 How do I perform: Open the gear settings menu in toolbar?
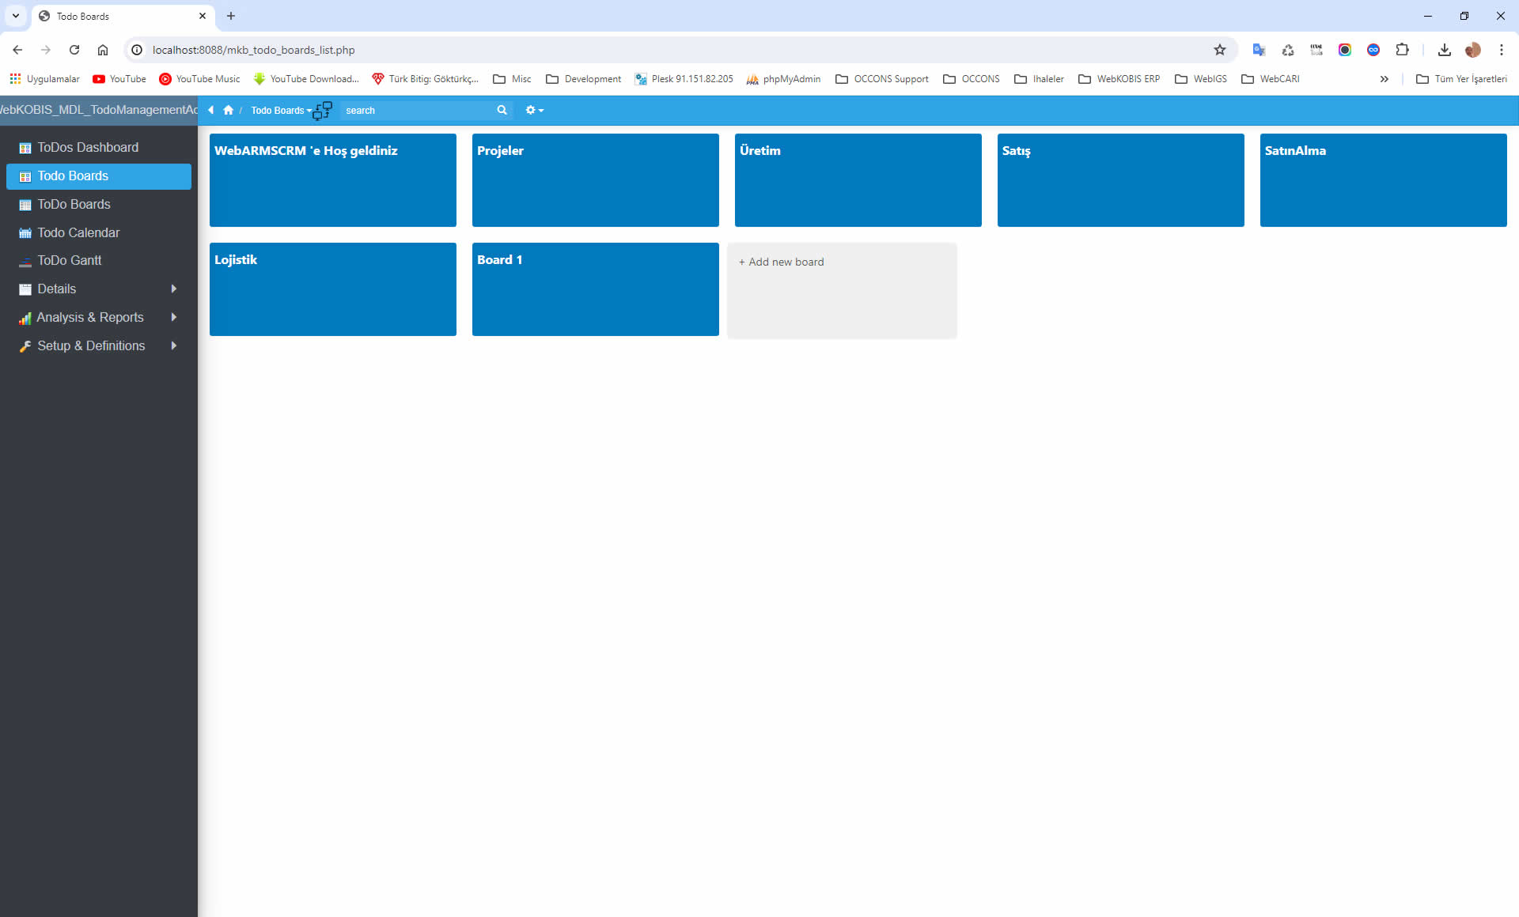534,110
